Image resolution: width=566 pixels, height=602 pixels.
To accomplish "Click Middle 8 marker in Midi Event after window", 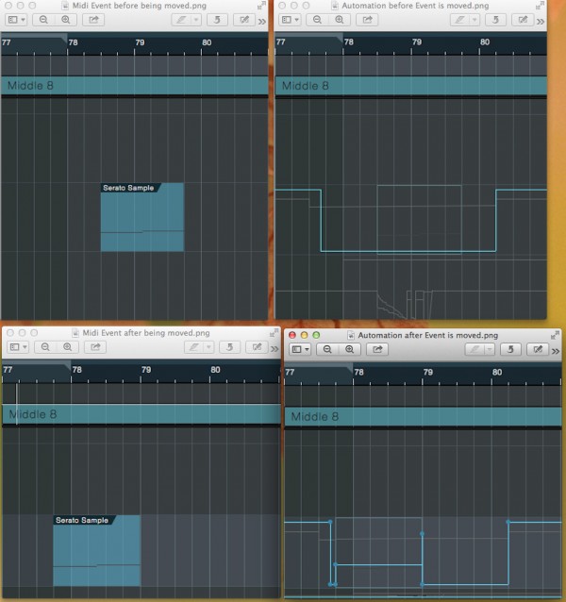I will point(141,414).
